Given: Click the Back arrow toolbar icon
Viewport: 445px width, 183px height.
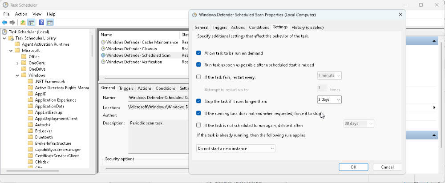Looking at the screenshot, I should [4, 22].
